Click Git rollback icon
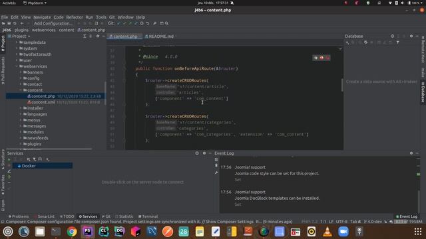 pyautogui.click(x=148, y=23)
